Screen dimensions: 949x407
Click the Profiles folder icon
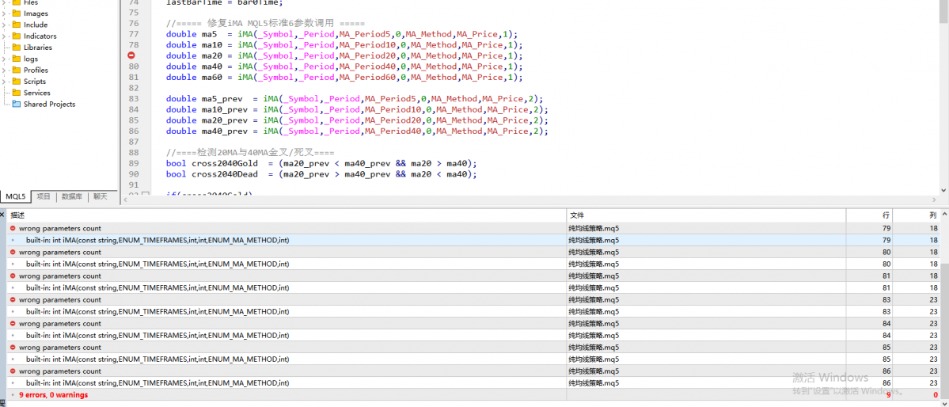17,70
